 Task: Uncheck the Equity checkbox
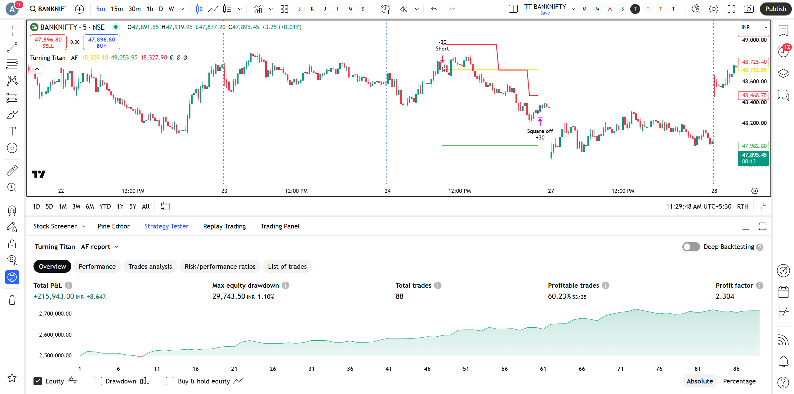point(38,381)
